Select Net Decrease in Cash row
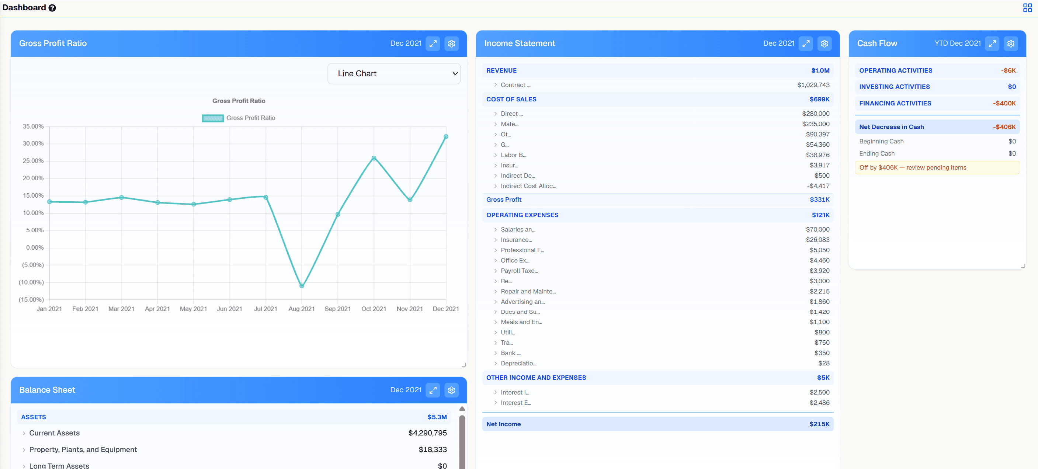The image size is (1038, 469). 937,127
